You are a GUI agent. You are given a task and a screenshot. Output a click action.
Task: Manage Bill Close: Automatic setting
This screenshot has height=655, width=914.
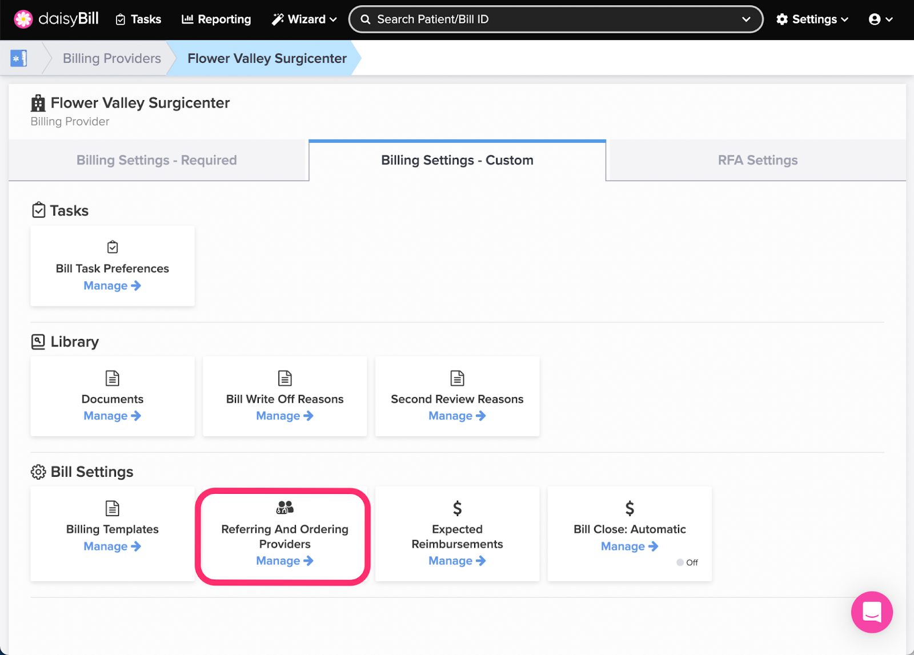click(630, 546)
